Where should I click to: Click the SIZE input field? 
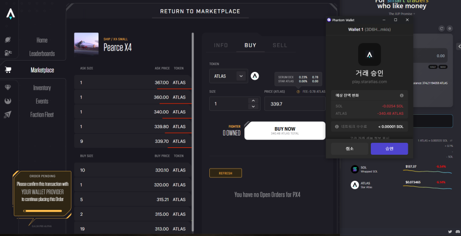(234, 103)
